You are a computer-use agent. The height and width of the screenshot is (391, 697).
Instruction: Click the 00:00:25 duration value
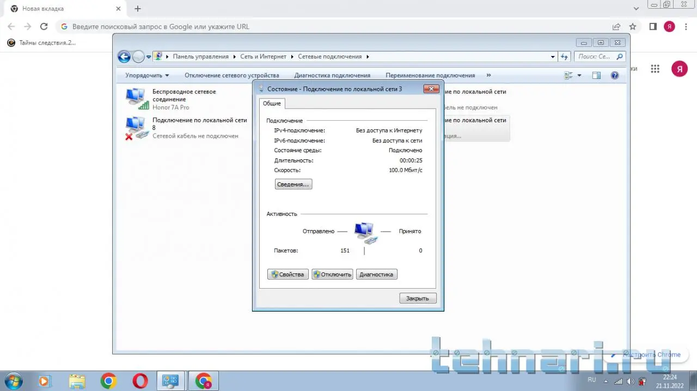pos(411,160)
